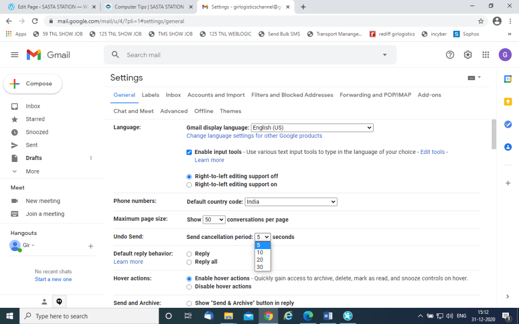Image resolution: width=519 pixels, height=324 pixels.
Task: Open Google Keep in side panel
Action: [508, 102]
